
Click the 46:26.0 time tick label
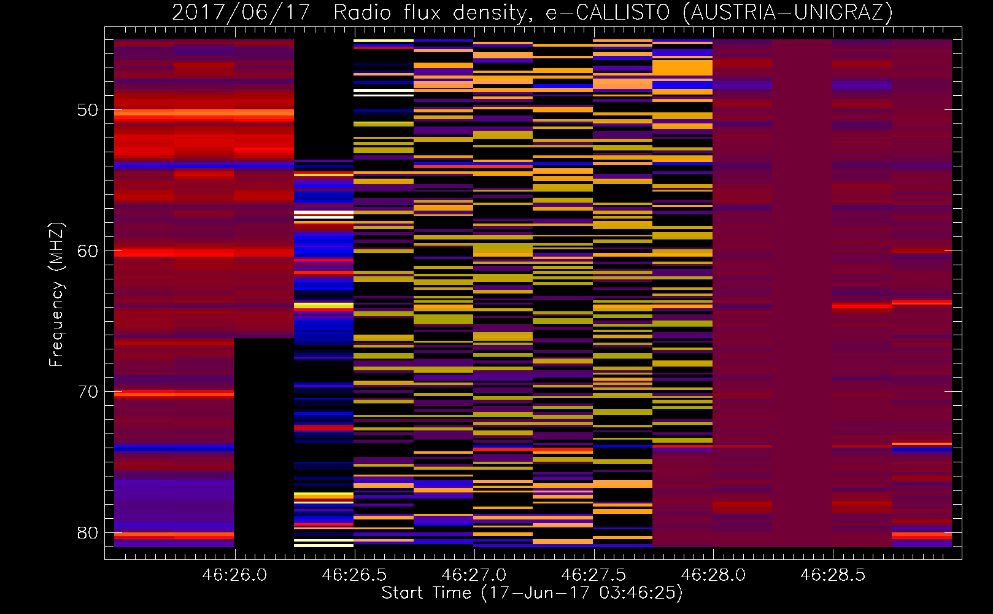tap(235, 575)
